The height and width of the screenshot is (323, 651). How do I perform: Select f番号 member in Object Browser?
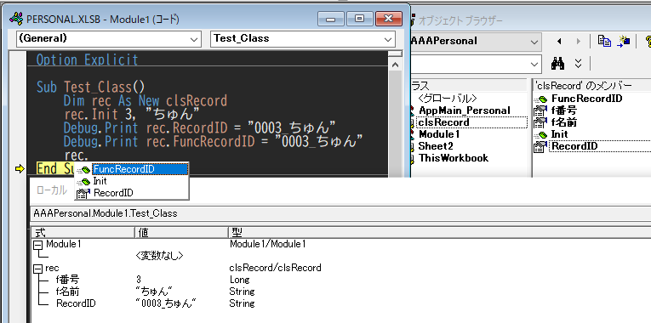[564, 110]
